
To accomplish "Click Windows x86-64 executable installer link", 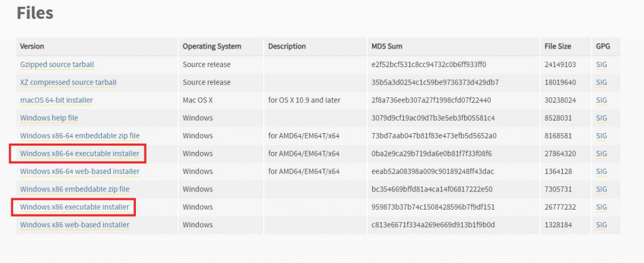I will (x=79, y=154).
